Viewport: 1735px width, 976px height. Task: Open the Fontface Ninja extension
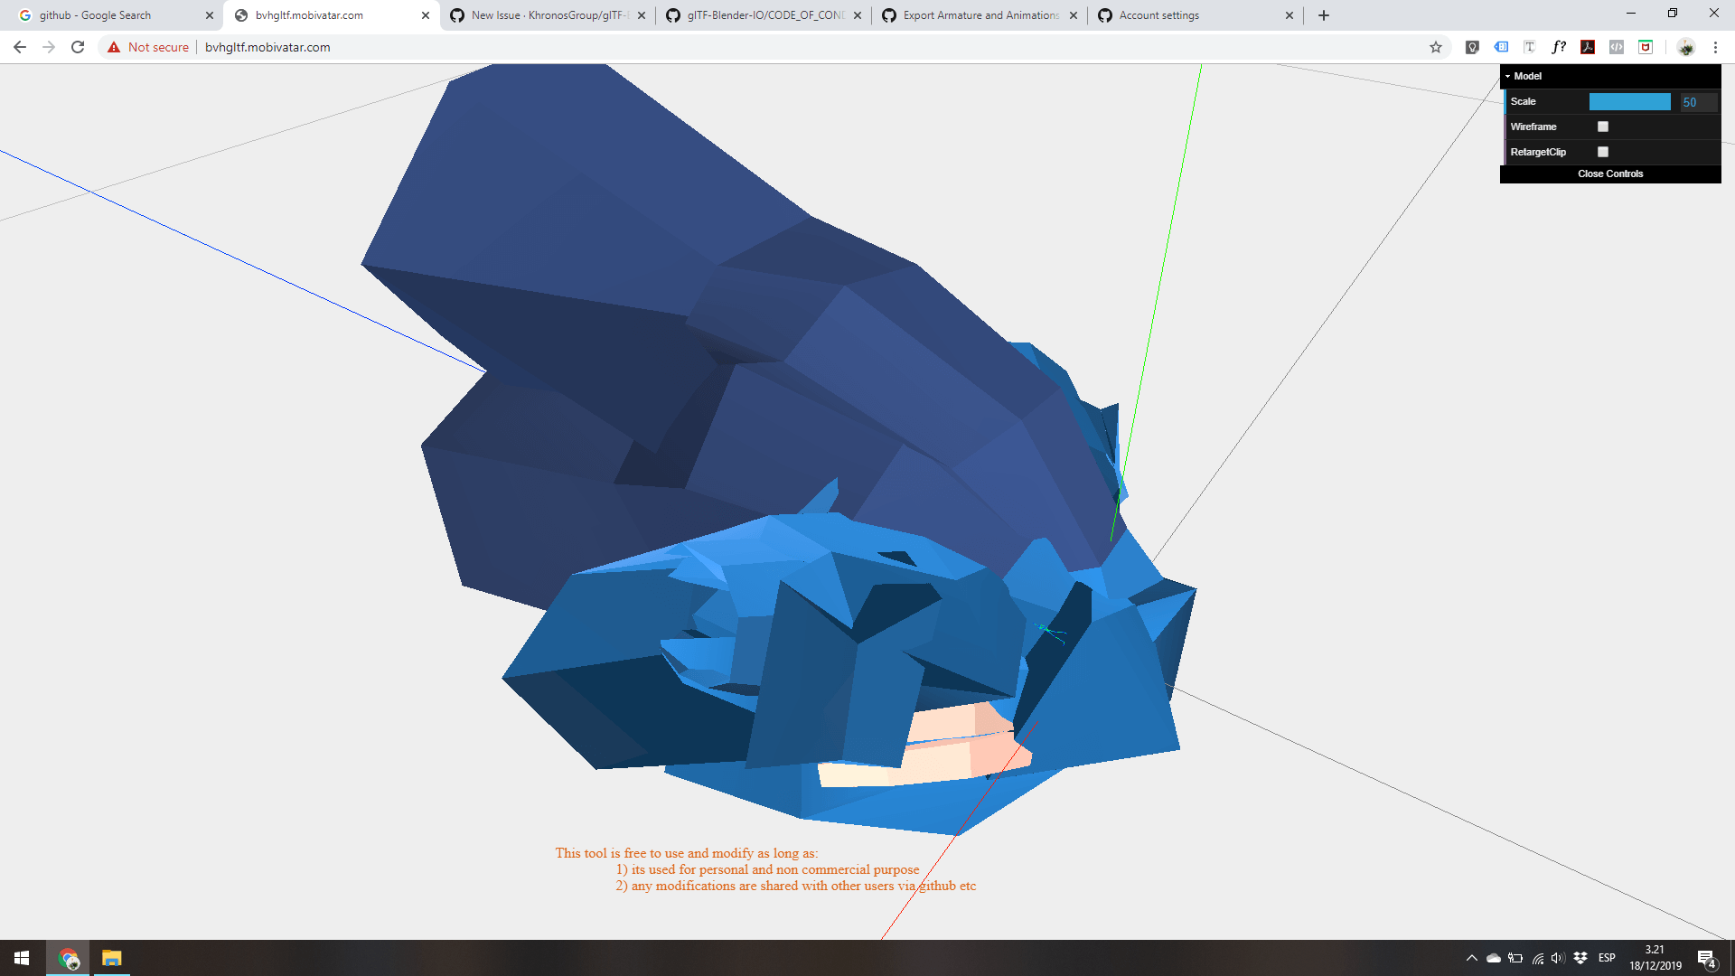click(x=1558, y=47)
